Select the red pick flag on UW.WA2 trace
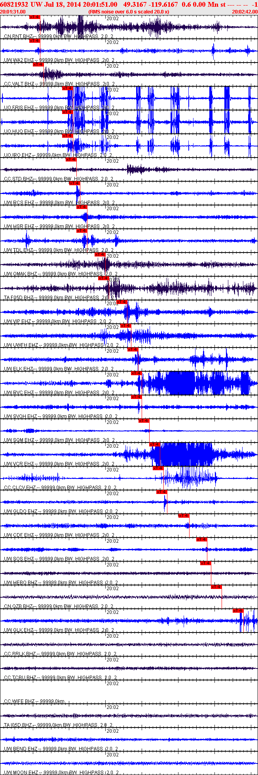Screen dimensions: 258x775 click(x=35, y=40)
